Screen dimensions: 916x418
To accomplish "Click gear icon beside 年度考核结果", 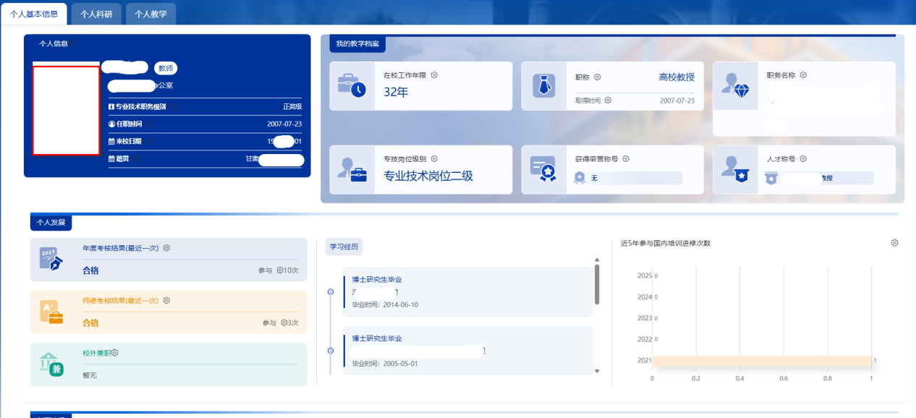I will tap(166, 248).
